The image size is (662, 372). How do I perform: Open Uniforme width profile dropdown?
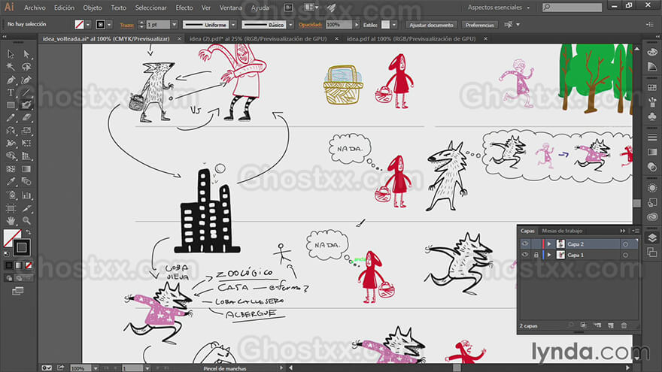[x=233, y=25]
